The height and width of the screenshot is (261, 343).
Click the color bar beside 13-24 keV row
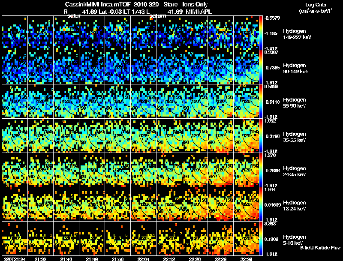click(x=261, y=204)
